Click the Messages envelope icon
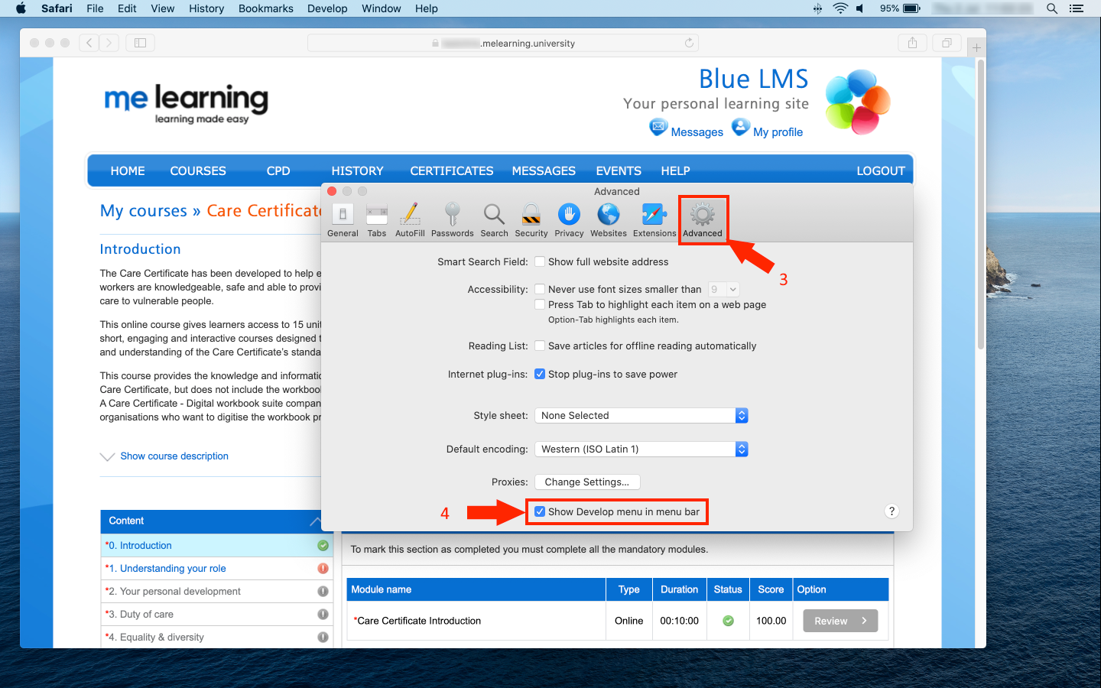 (658, 127)
